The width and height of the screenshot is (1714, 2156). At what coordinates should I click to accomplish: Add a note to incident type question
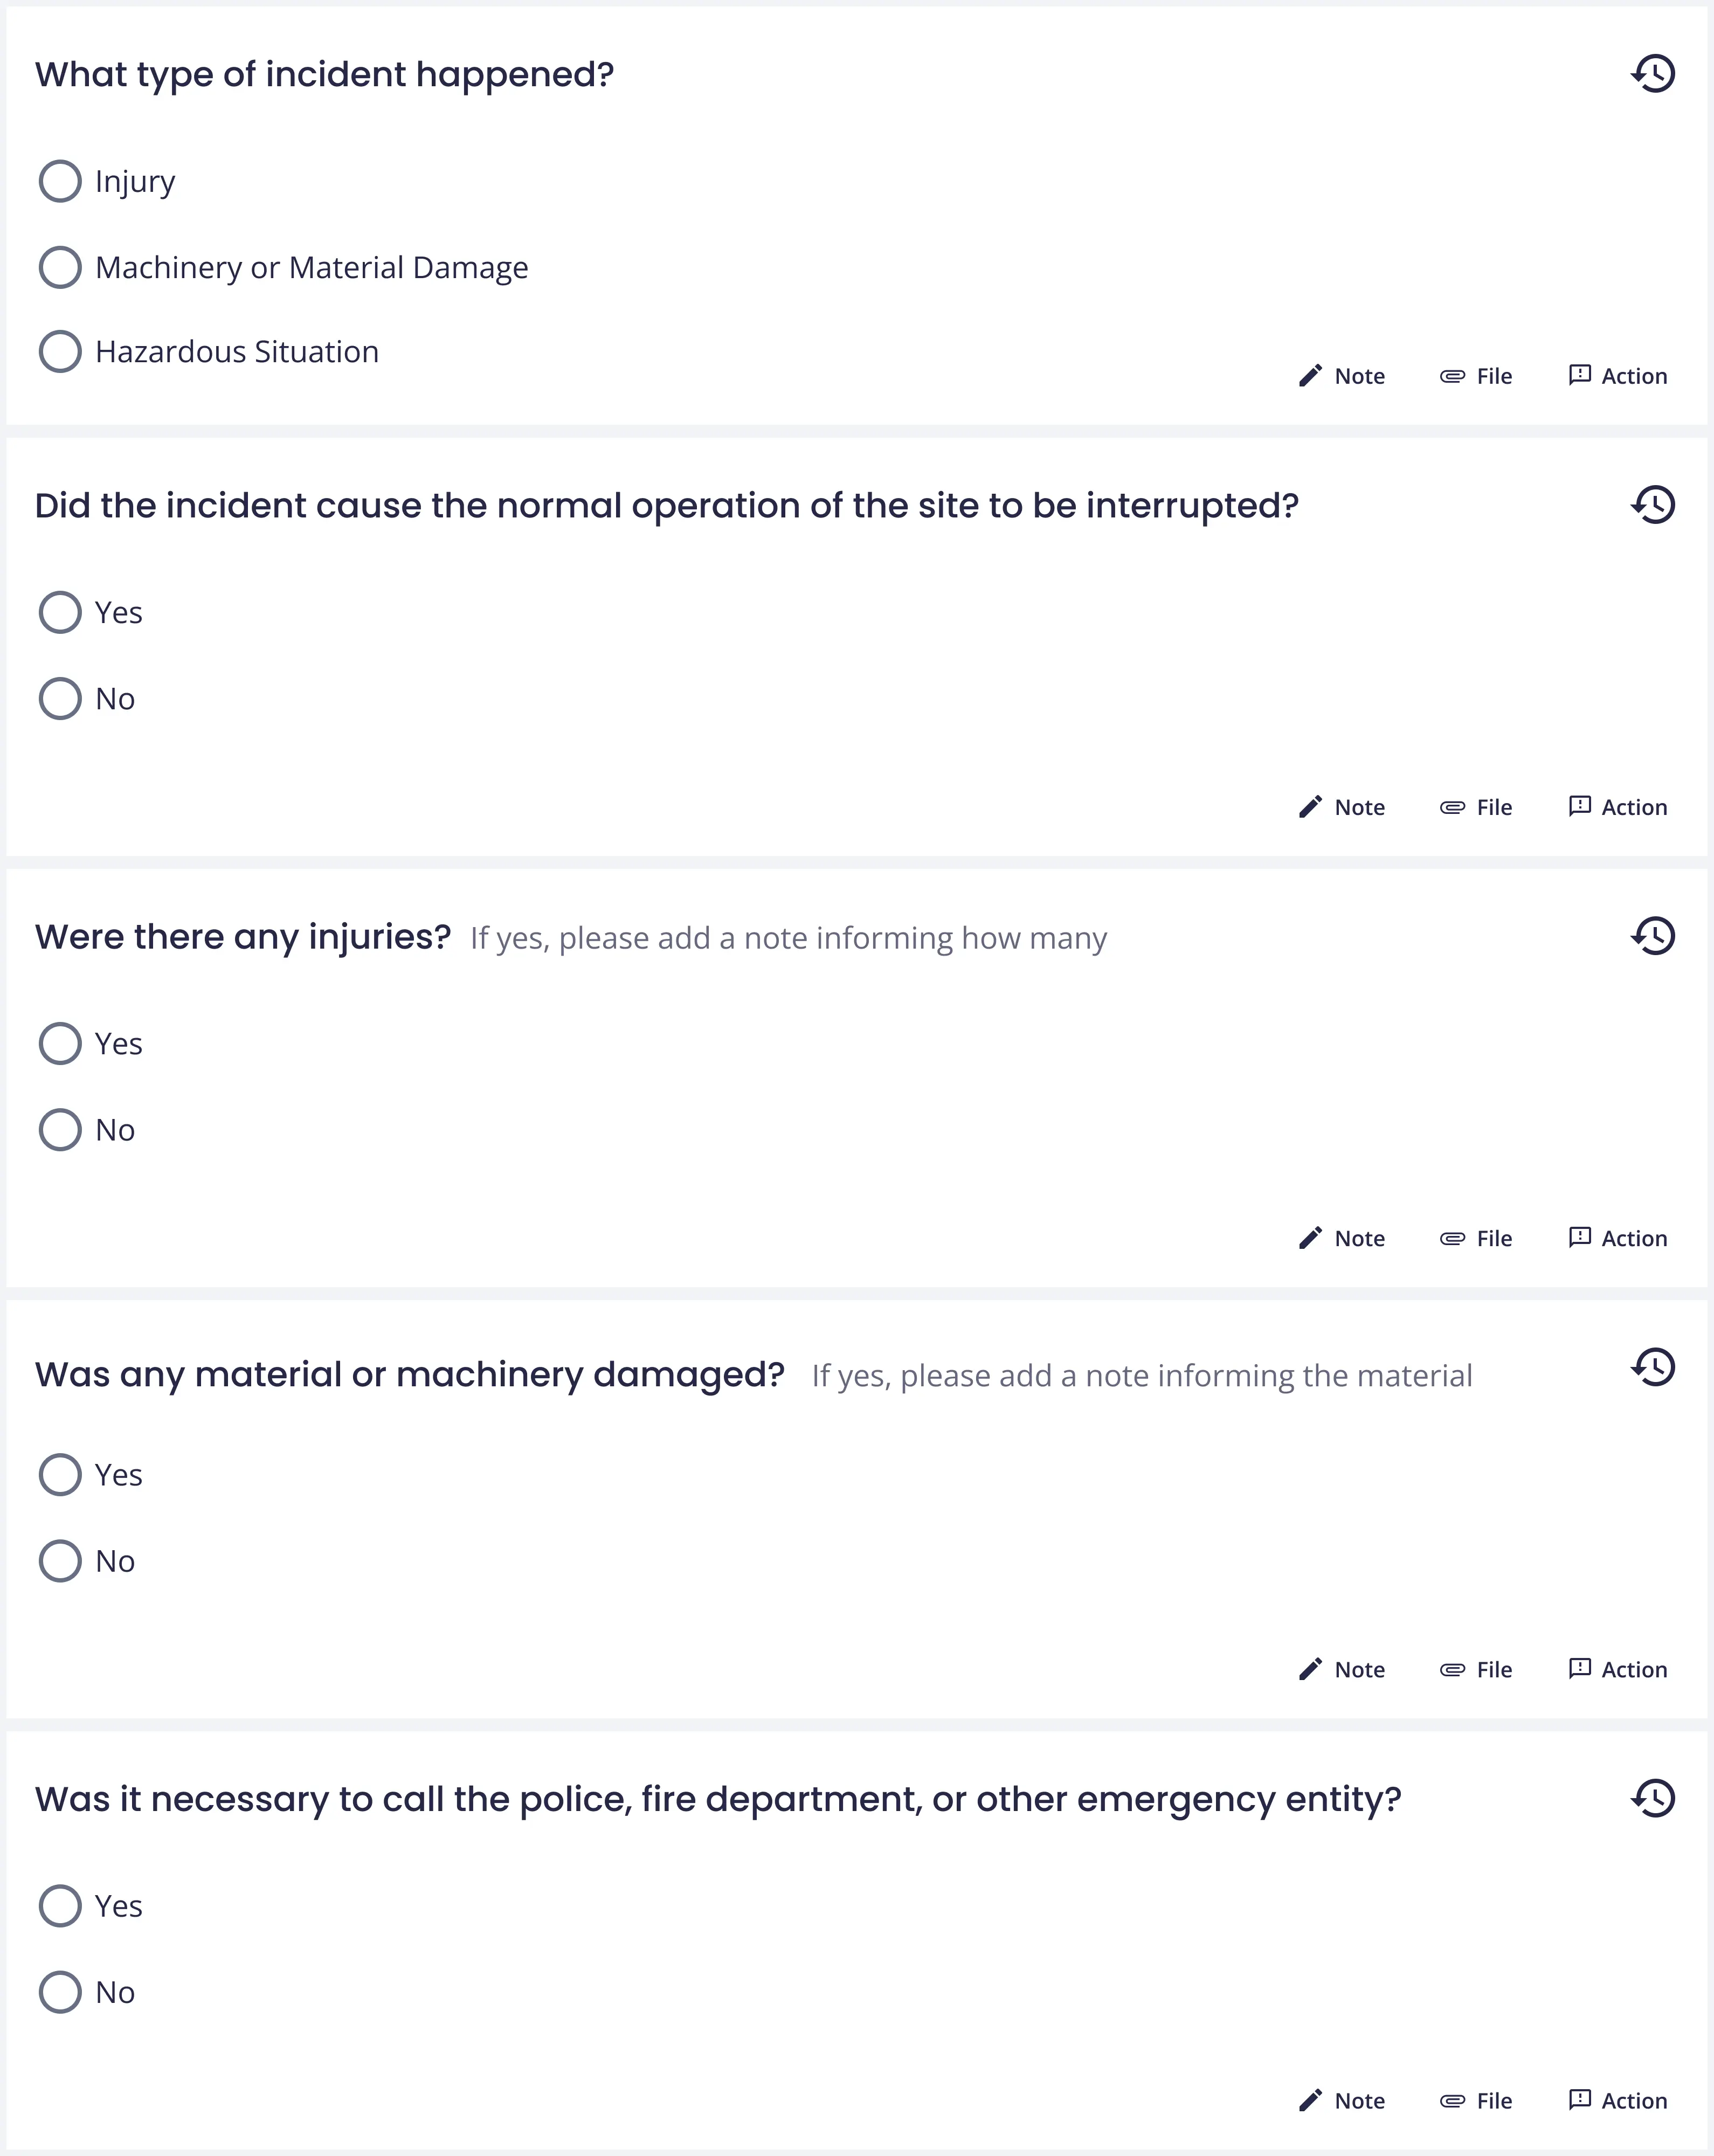pyautogui.click(x=1341, y=376)
